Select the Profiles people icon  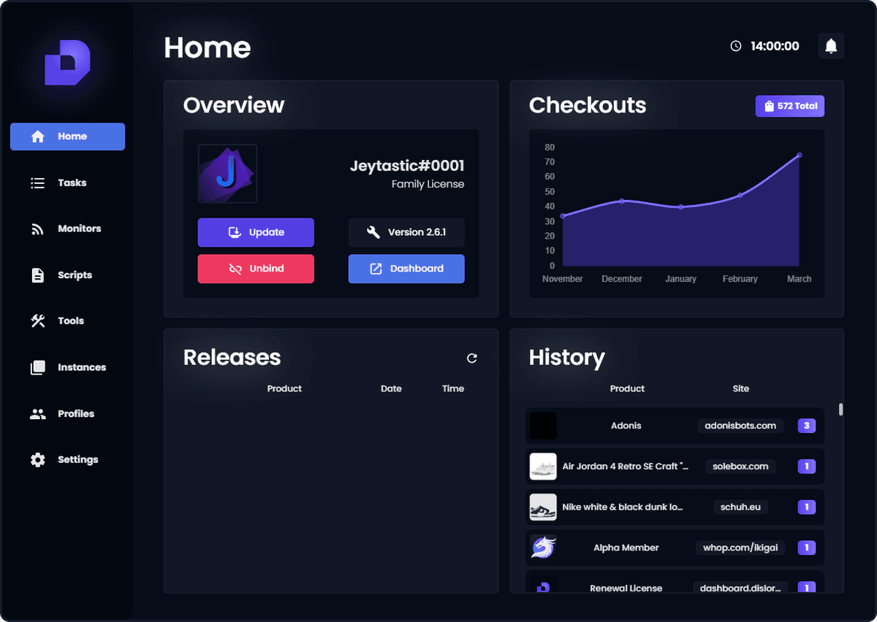[37, 413]
